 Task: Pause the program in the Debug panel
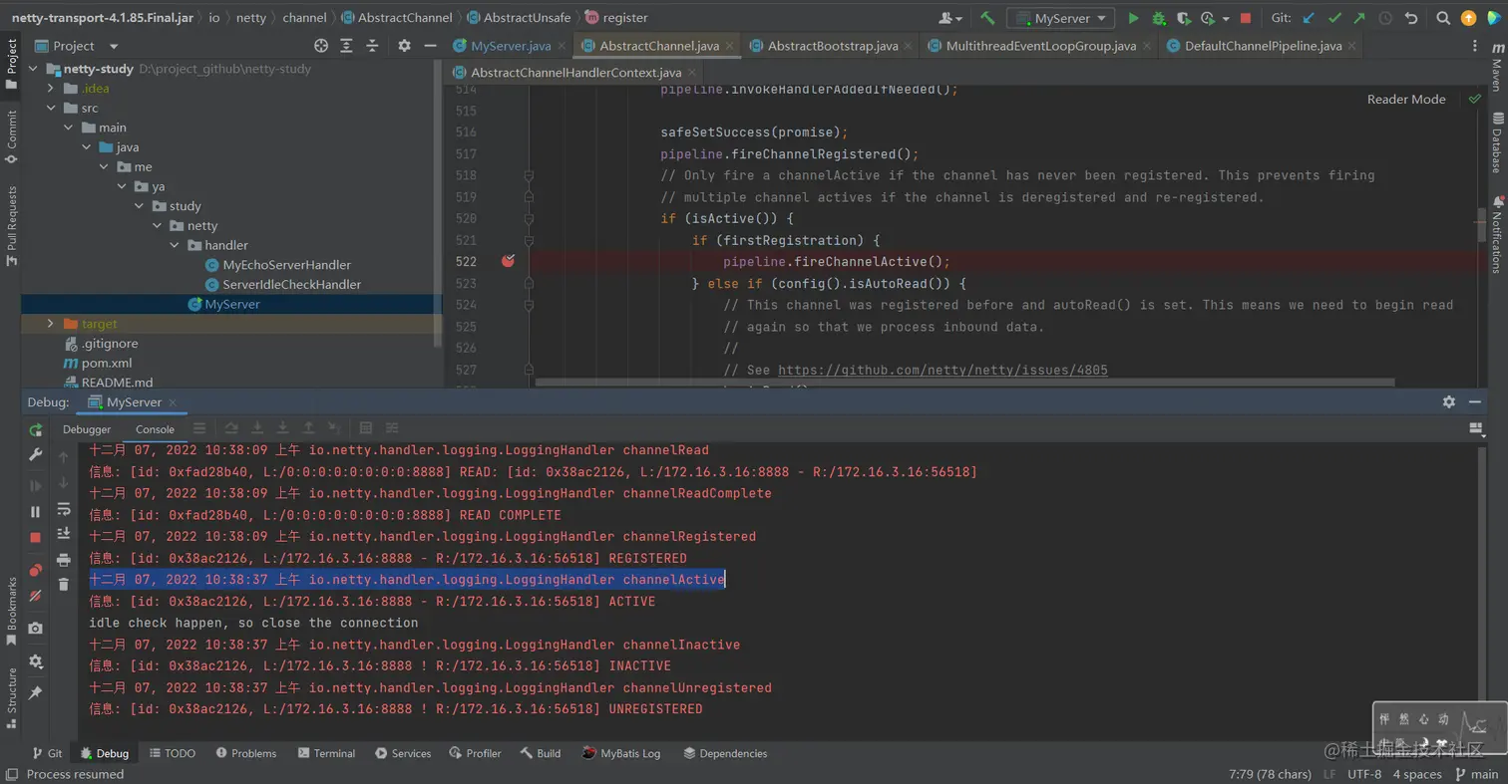click(36, 512)
